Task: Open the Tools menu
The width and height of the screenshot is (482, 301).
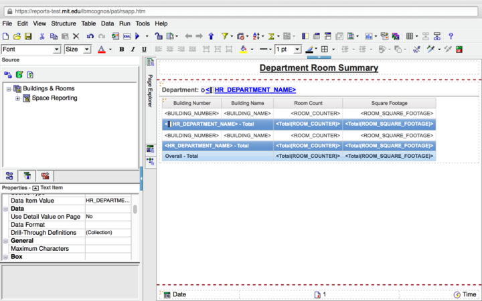Action: (143, 23)
